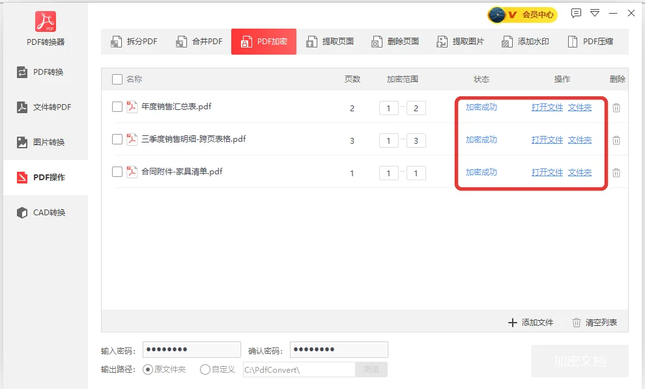This screenshot has height=389, width=645.
Task: Click 文件夹 link for 年度销售汇总表.pdf
Action: (x=580, y=107)
